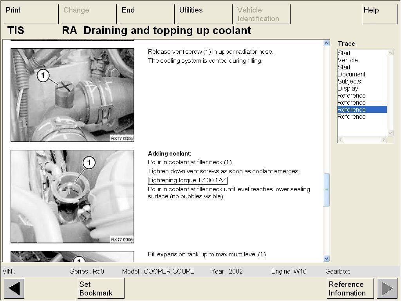Click the document scrollbar's down arrow
The height and width of the screenshot is (301, 401).
tap(327, 258)
